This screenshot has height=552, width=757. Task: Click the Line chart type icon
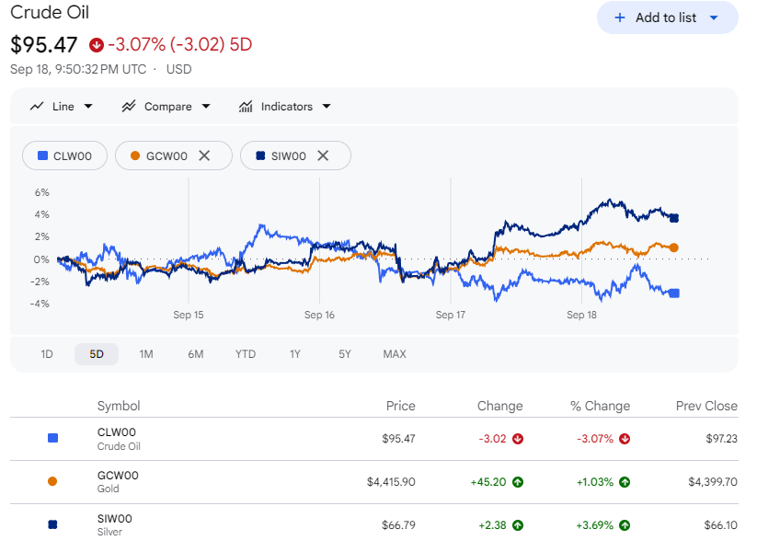pos(37,106)
